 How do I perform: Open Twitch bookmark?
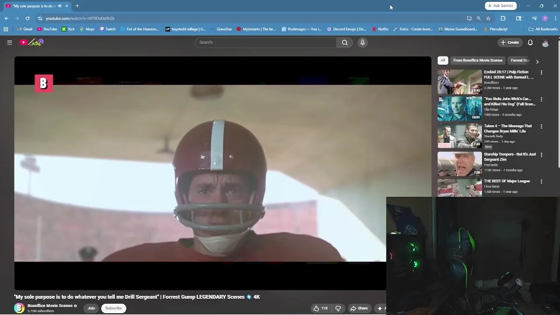click(x=108, y=29)
